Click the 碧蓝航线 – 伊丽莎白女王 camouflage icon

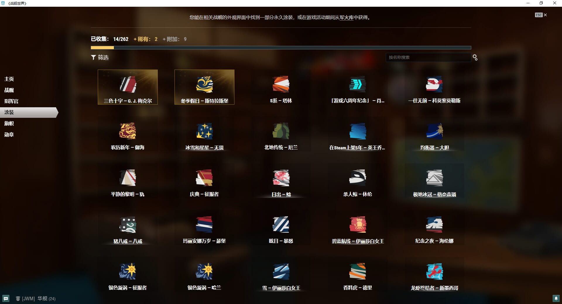click(357, 225)
